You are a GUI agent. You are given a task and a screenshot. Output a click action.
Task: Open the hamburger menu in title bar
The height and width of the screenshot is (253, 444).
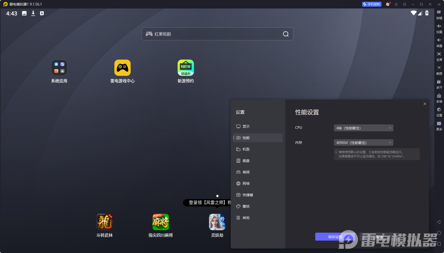tap(396, 4)
